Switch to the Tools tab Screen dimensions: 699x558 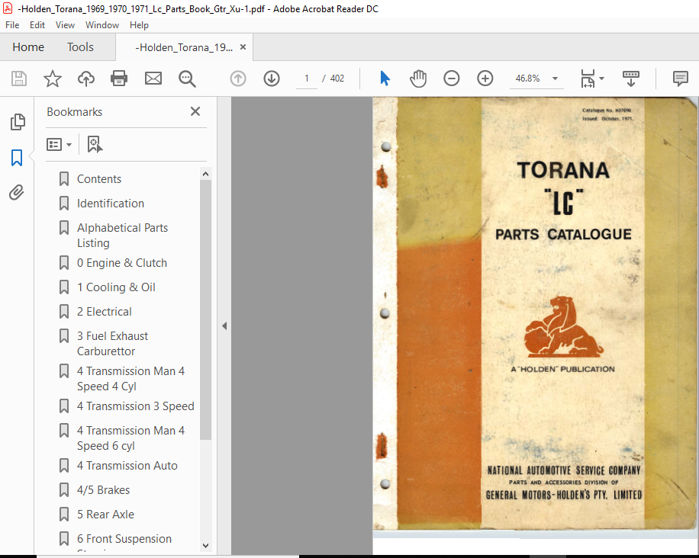tap(80, 47)
